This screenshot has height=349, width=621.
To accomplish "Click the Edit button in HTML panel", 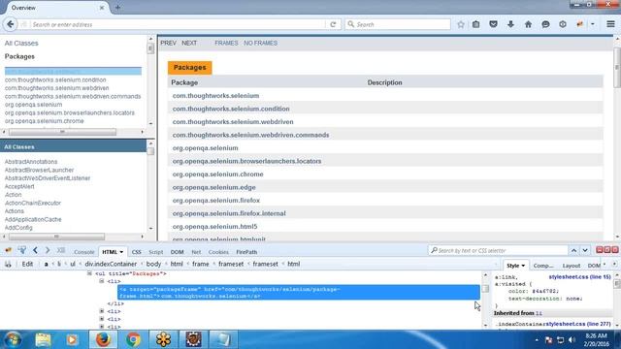I will click(27, 264).
